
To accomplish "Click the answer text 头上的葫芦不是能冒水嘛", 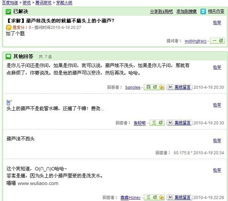I will click(33, 108).
